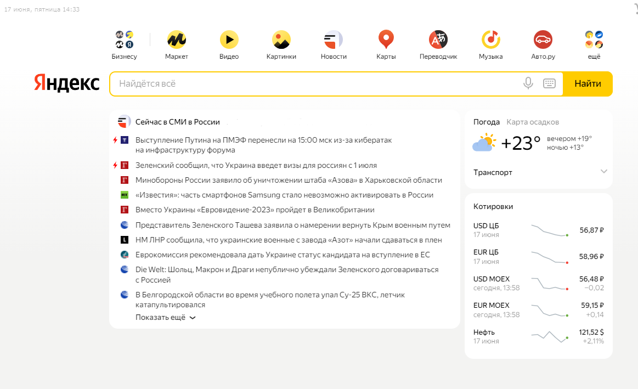Viewport: 638px width, 389px height.
Task: Open the Музыка service icon
Action: [491, 40]
